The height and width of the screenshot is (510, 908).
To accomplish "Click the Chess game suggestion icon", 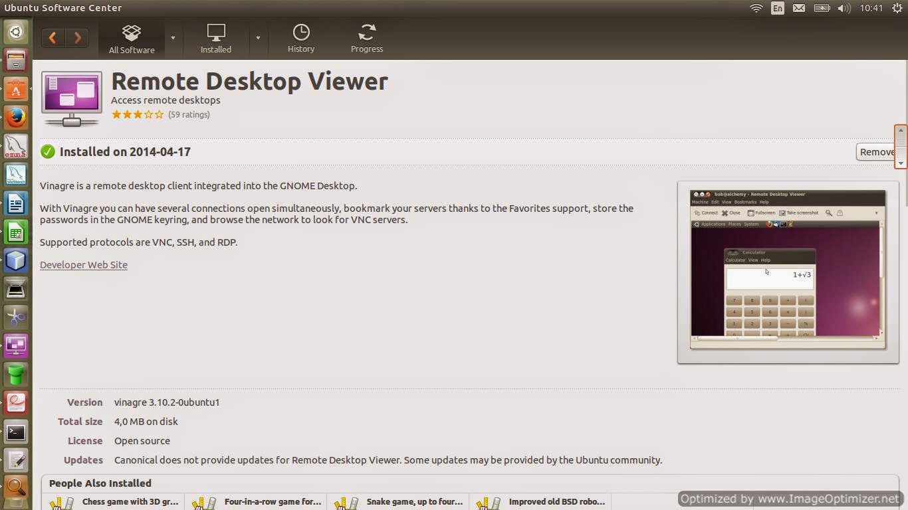I will (61, 503).
